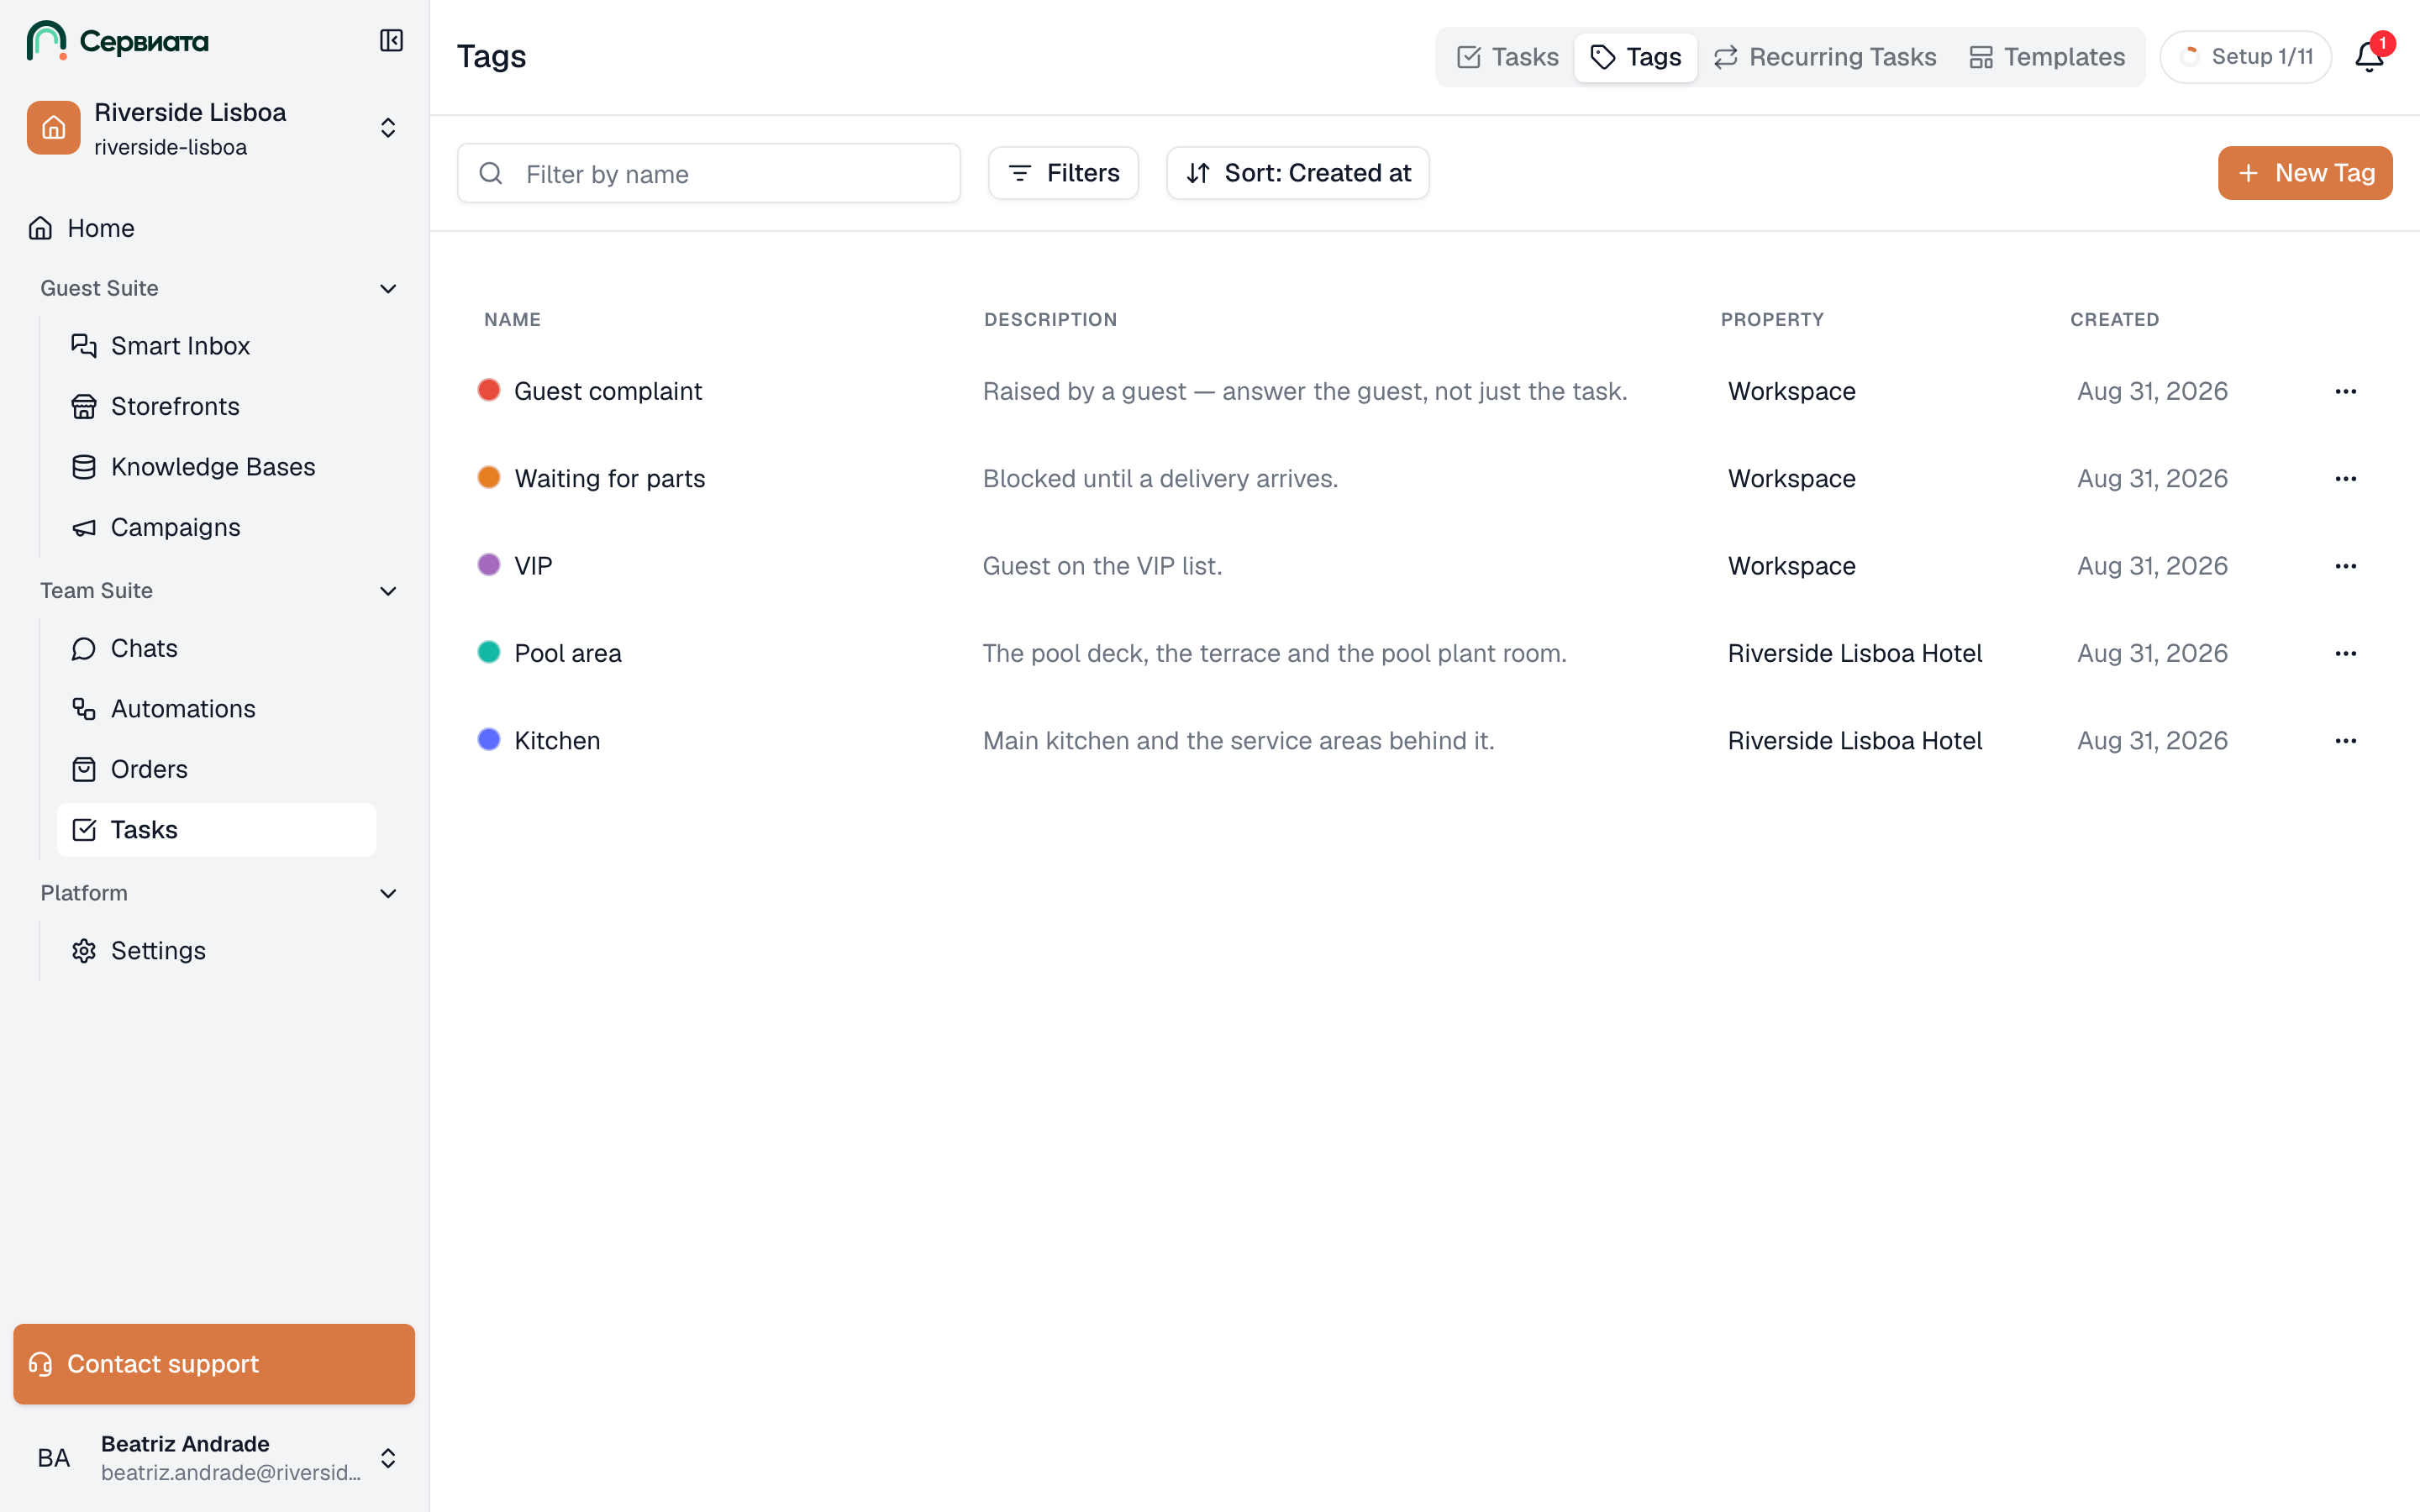Image resolution: width=2420 pixels, height=1512 pixels.
Task: Go to Orders
Action: point(215,769)
